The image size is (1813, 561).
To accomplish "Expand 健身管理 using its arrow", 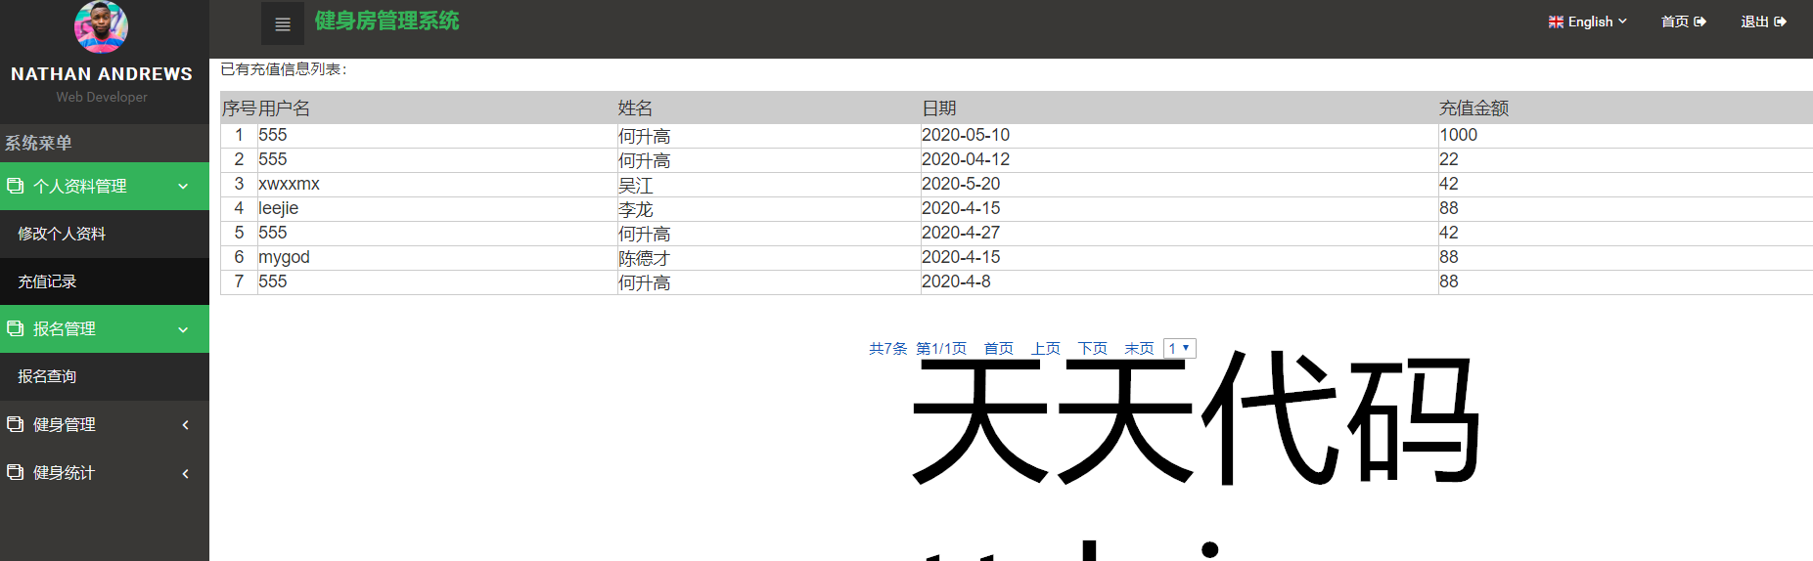I will point(185,425).
